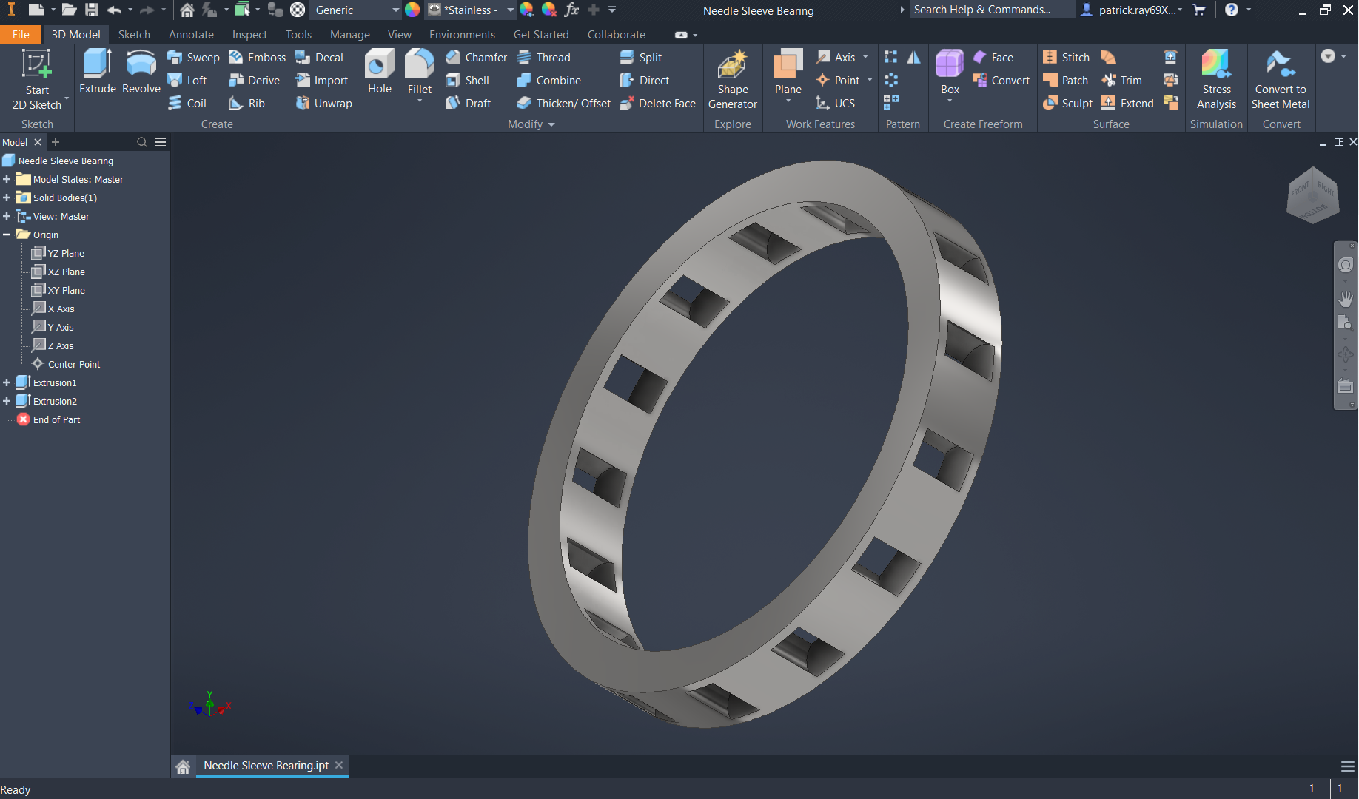This screenshot has width=1359, height=799.
Task: Open the Generic material dropdown
Action: (x=395, y=10)
